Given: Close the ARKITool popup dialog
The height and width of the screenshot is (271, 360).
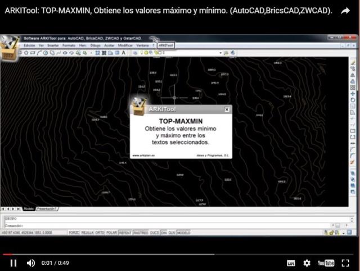Looking at the screenshot, I should [227, 109].
